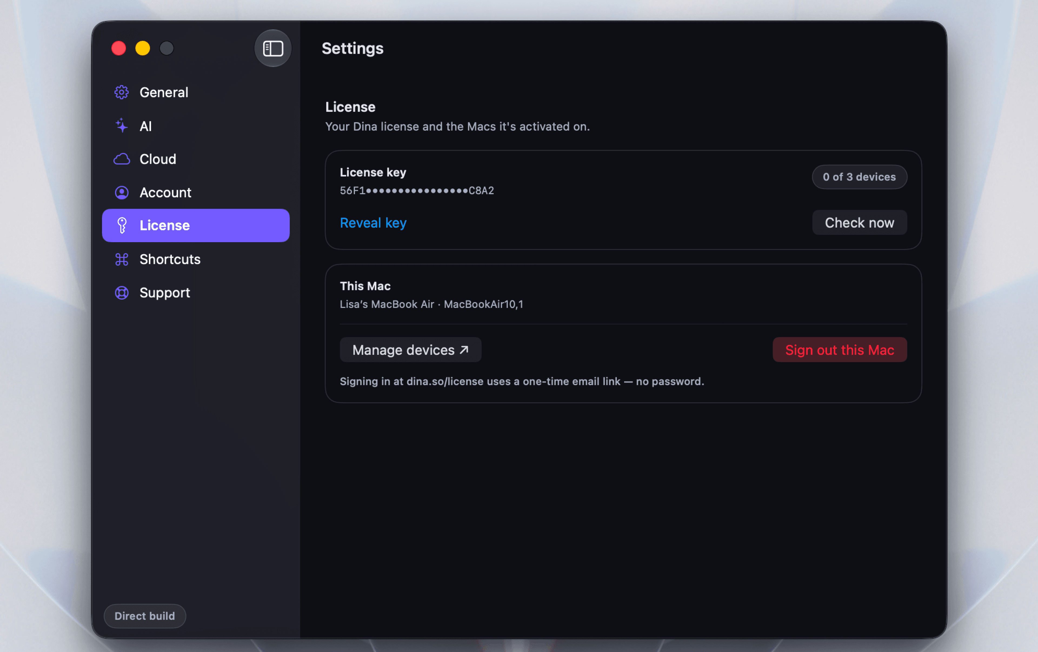Click the masked license key 56F1…C8A2
The height and width of the screenshot is (652, 1038).
pos(417,191)
